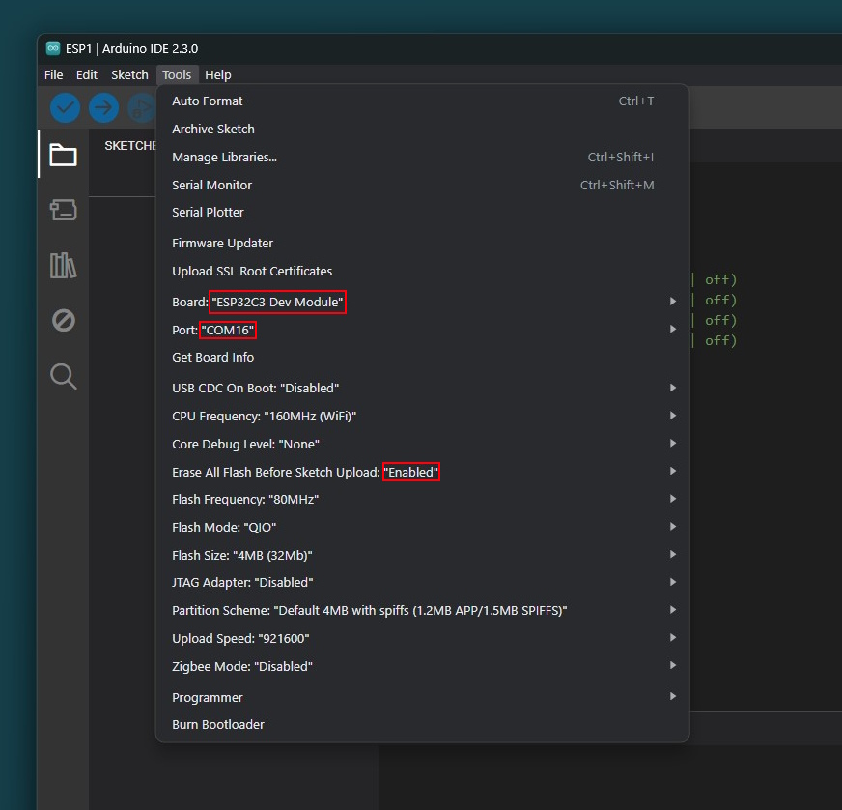This screenshot has width=842, height=810.
Task: Open the Debug sidebar icon
Action: [64, 320]
